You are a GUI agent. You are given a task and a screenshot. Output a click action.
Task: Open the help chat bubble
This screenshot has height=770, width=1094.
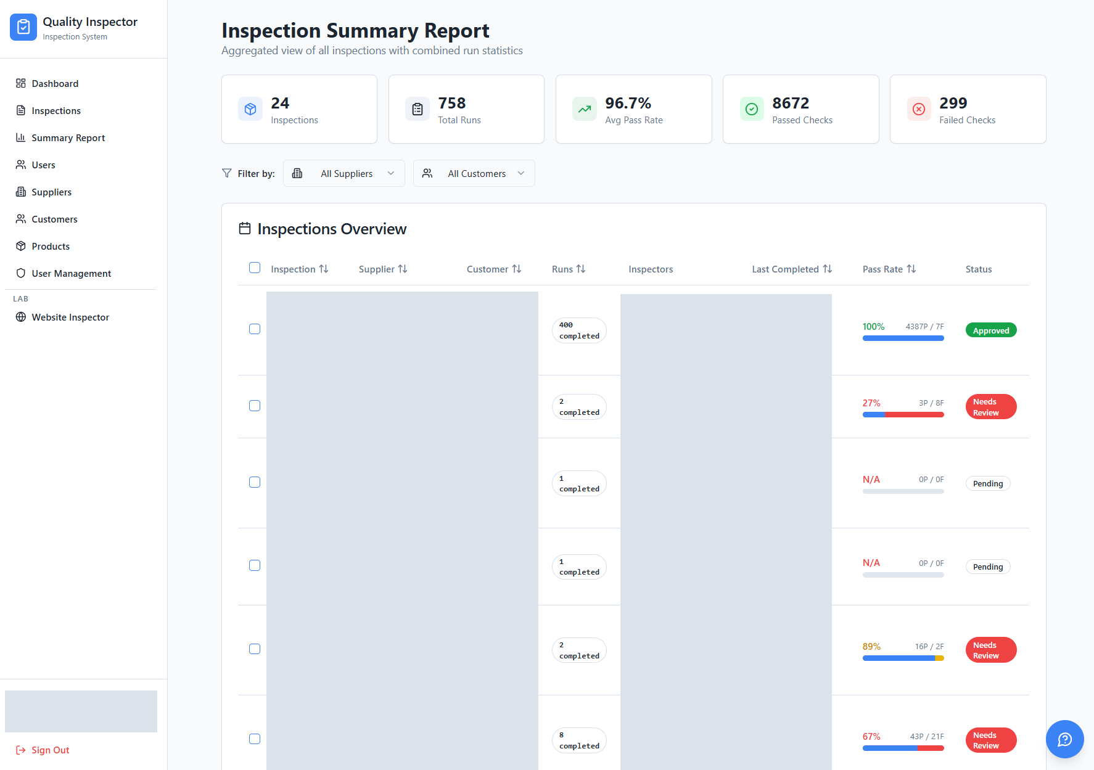pyautogui.click(x=1064, y=739)
